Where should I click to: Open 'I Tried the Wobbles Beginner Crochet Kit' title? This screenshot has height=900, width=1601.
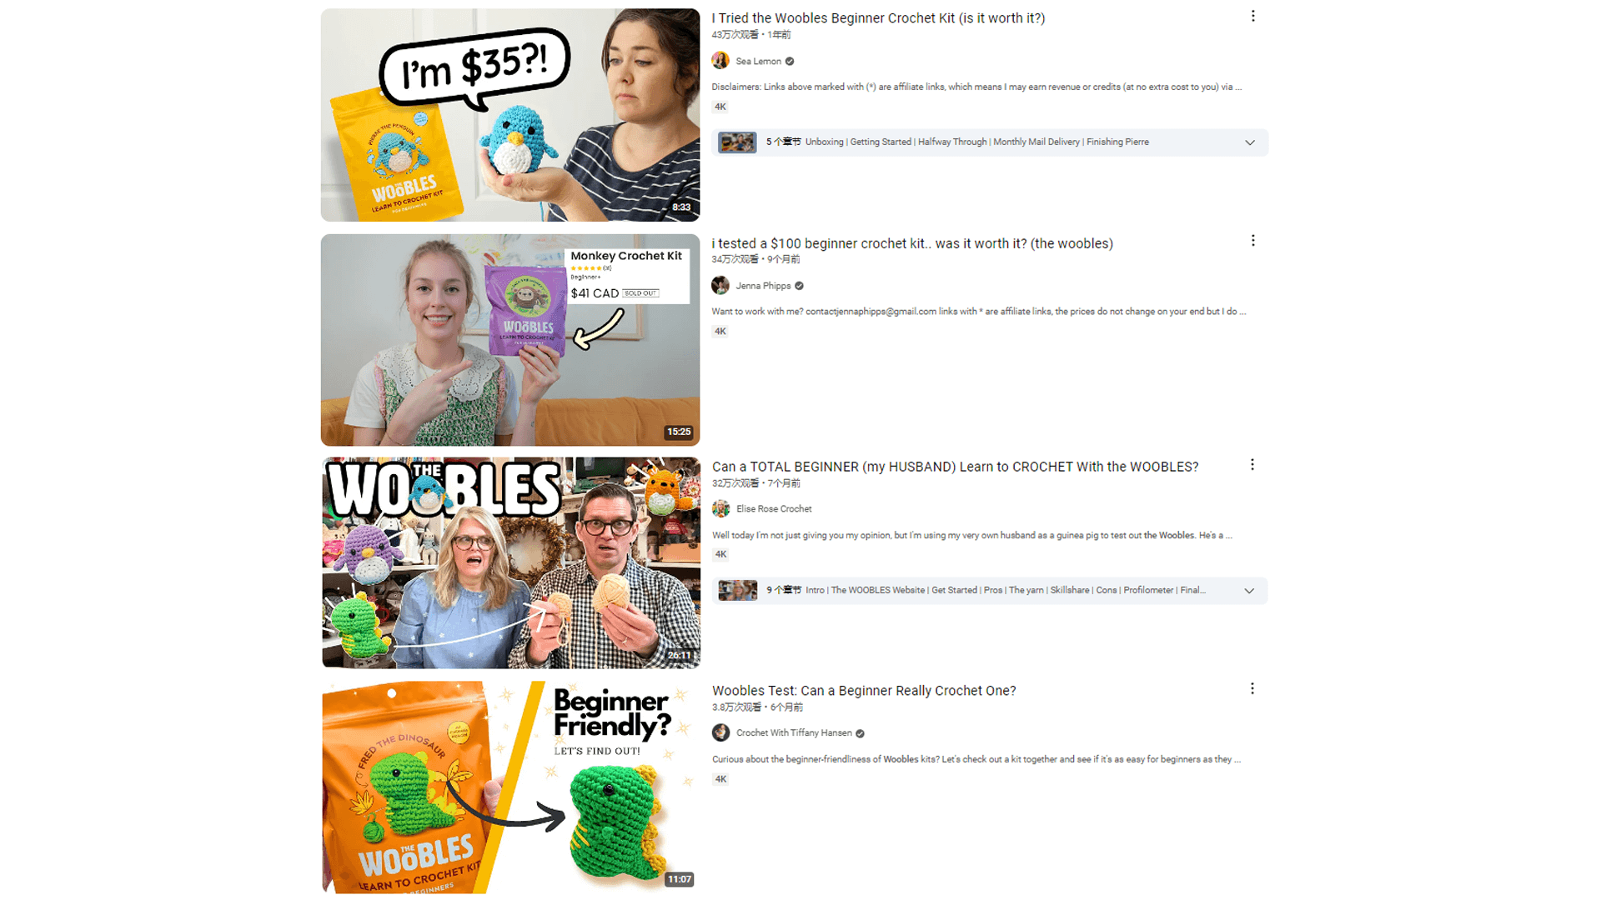click(878, 18)
